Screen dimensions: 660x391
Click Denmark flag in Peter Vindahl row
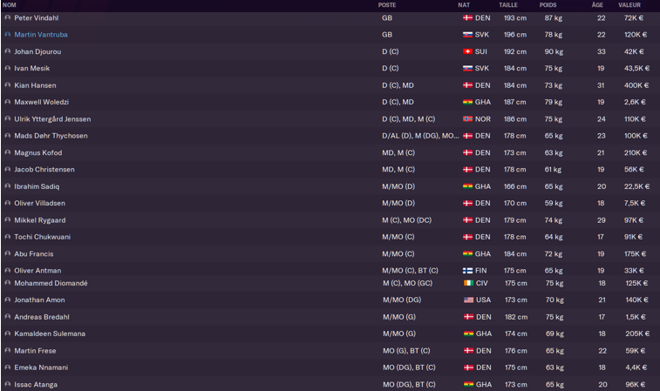pos(467,18)
